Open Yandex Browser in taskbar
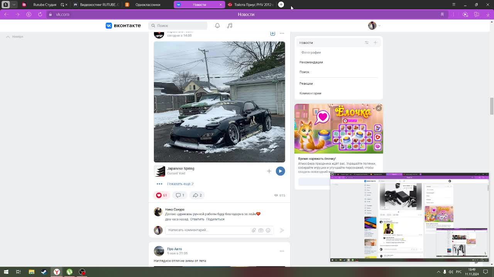Screen dimensions: 494x277 57,272
